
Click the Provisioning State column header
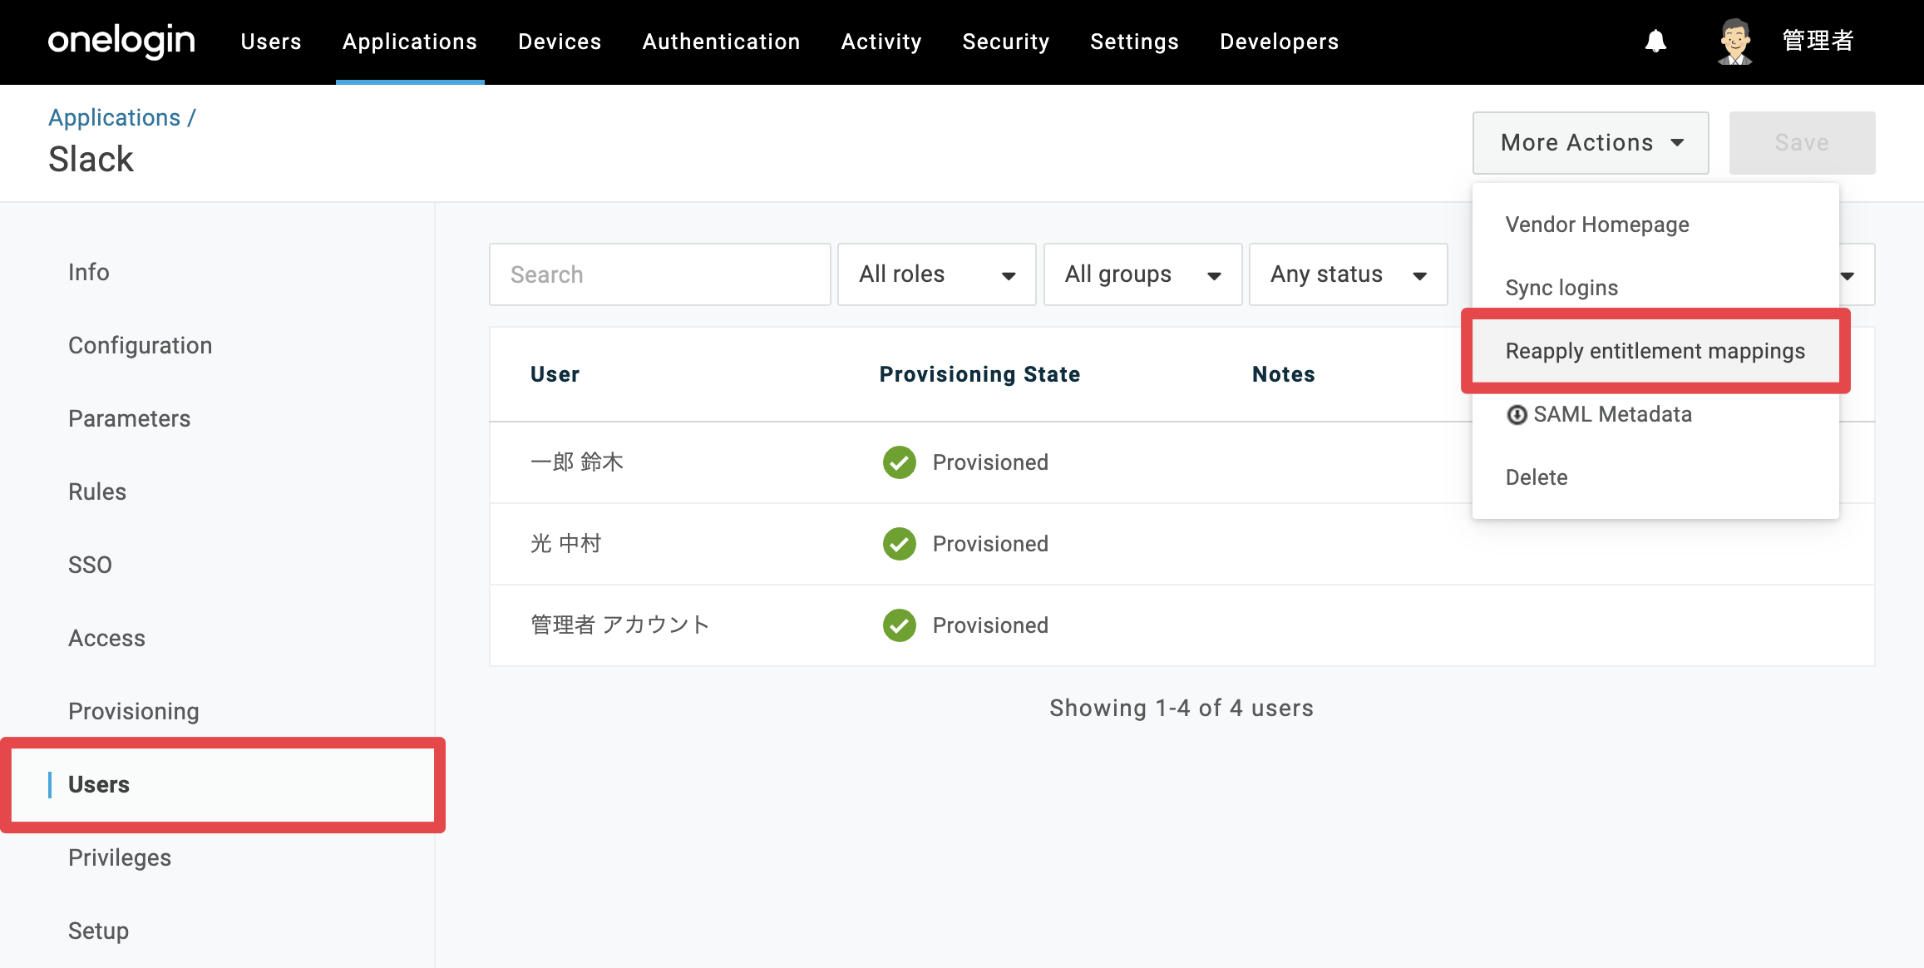tap(980, 375)
